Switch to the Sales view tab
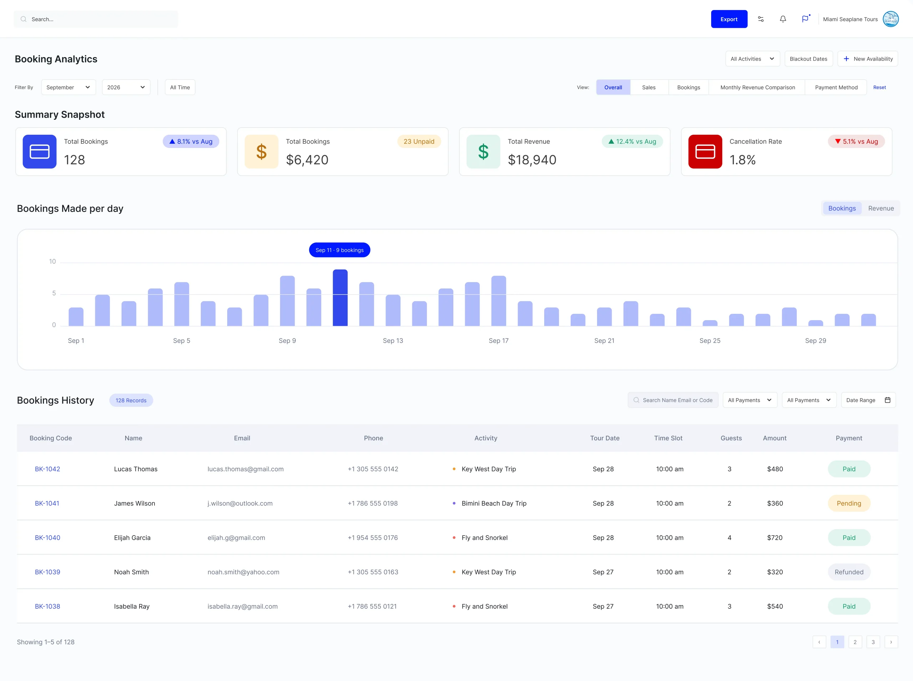Viewport: 913px width, 681px height. 649,87
